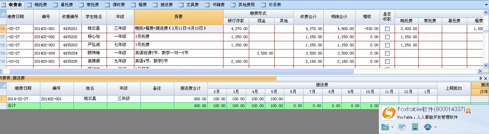
Task: Click the 摘要 column header
Action: coord(179,17)
